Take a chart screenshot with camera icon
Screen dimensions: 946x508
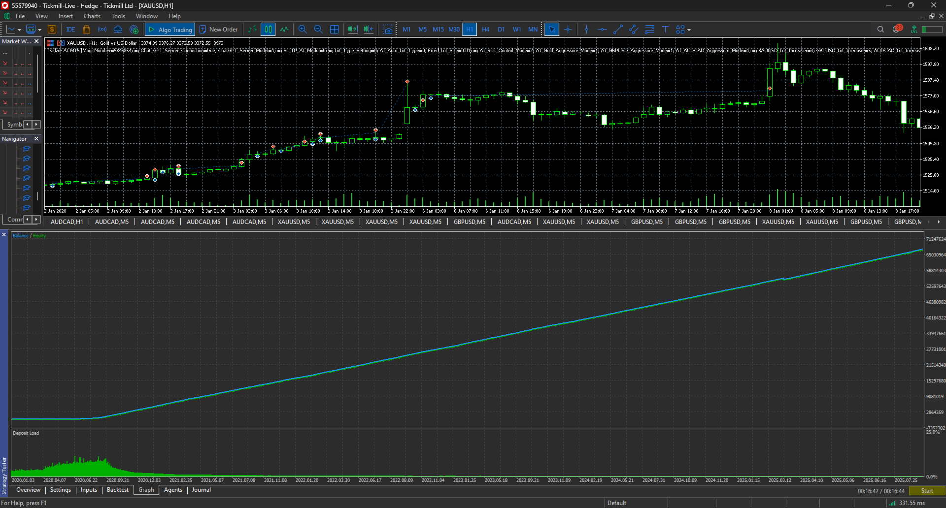coord(388,30)
